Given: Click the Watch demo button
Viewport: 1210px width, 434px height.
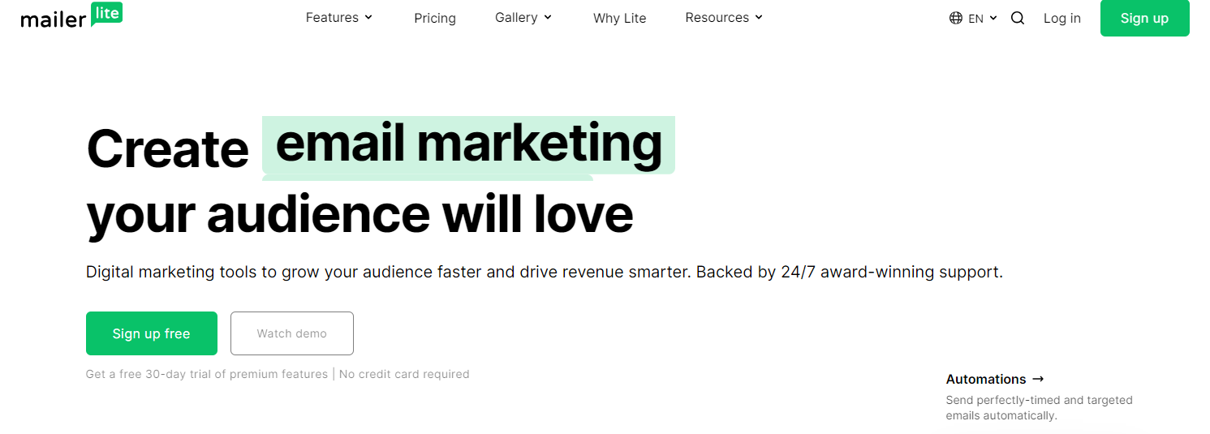Looking at the screenshot, I should tap(292, 333).
